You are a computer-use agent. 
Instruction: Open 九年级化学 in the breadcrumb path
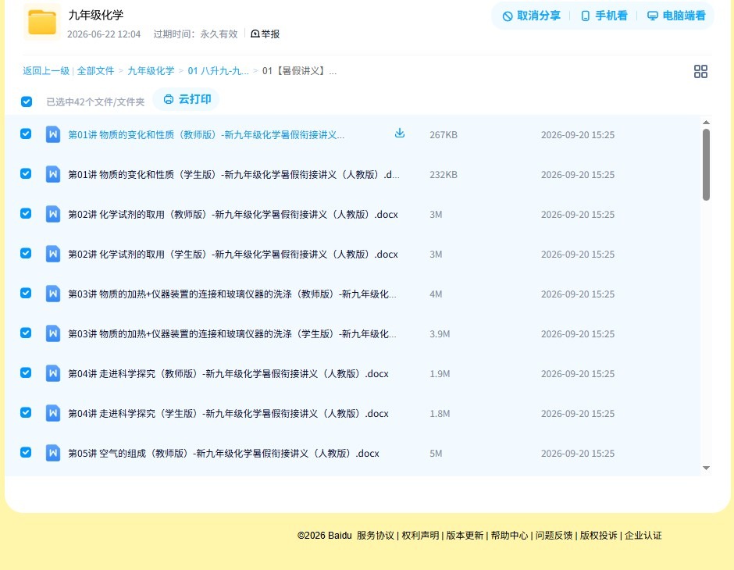pos(151,71)
